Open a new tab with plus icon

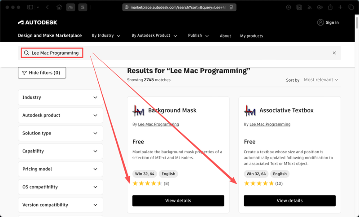click(x=341, y=7)
